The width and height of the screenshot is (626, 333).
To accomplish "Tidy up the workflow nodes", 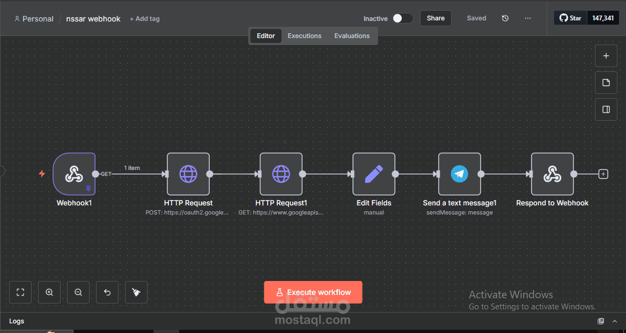I will tap(136, 292).
